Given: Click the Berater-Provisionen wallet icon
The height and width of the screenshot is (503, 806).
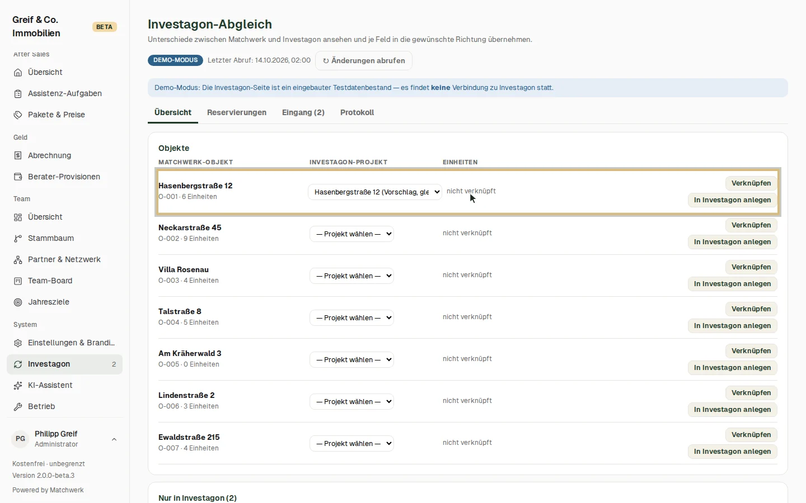Looking at the screenshot, I should pyautogui.click(x=18, y=177).
